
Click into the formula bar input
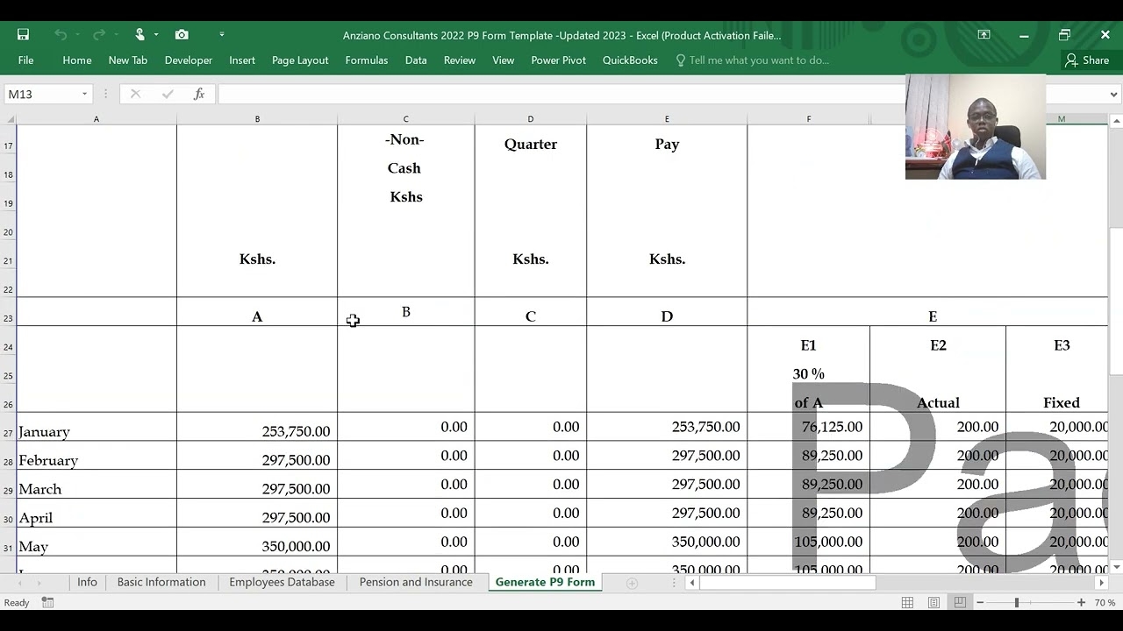(x=561, y=94)
